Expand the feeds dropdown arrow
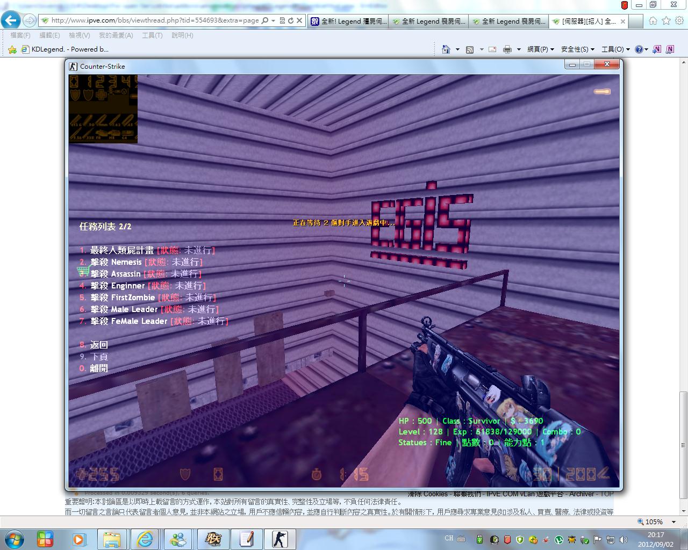The width and height of the screenshot is (688, 550). (482, 49)
